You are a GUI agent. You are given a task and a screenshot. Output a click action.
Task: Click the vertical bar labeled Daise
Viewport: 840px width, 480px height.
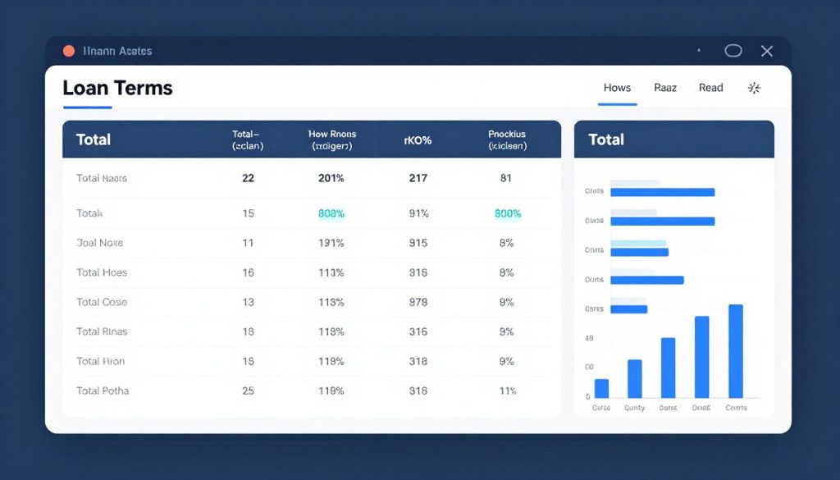click(x=668, y=368)
